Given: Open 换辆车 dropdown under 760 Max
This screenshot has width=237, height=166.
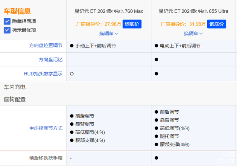Looking at the screenshot, I should [x=109, y=34].
